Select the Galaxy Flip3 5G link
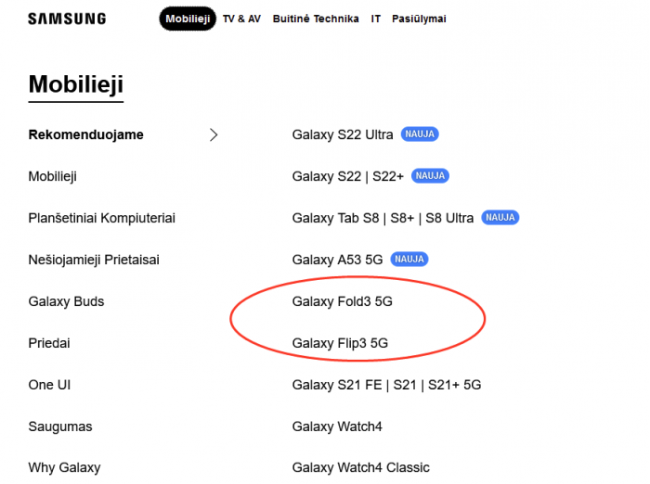650x484 pixels. click(340, 343)
